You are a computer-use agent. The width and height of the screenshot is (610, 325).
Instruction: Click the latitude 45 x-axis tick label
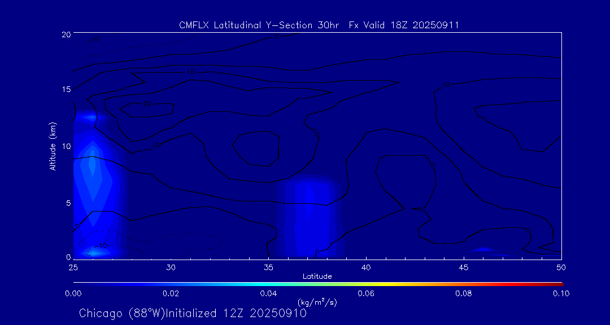464,266
